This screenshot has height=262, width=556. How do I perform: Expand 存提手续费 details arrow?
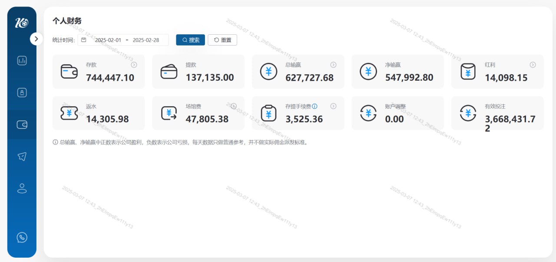coord(333,106)
